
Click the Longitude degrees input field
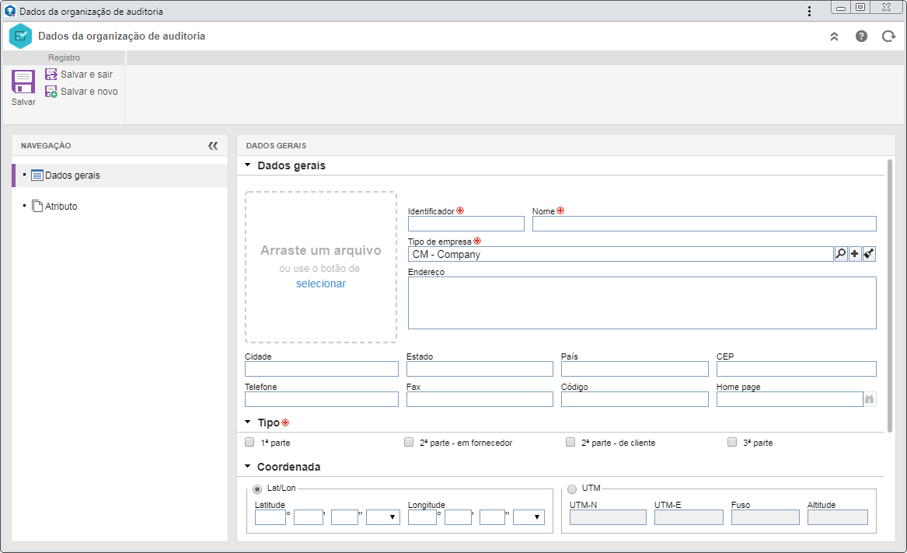[x=422, y=517]
